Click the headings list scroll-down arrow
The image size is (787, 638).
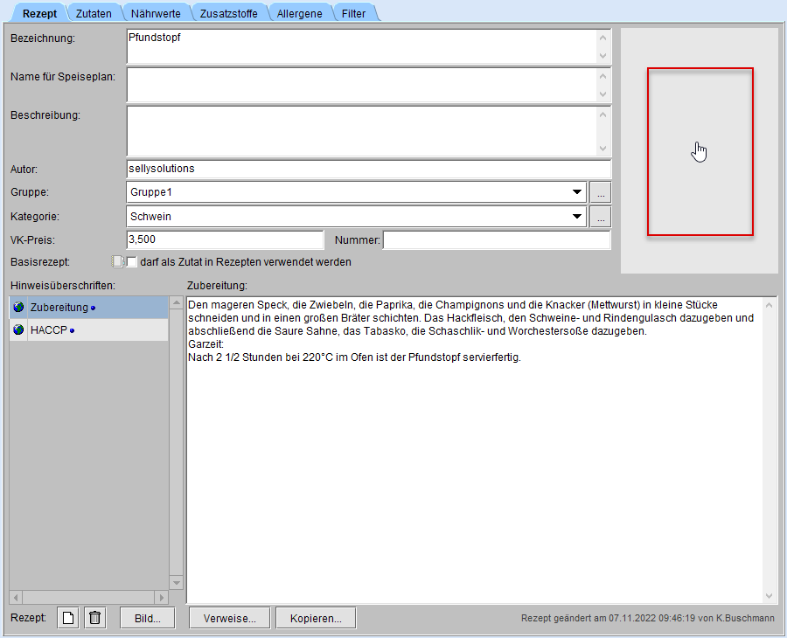point(176,582)
